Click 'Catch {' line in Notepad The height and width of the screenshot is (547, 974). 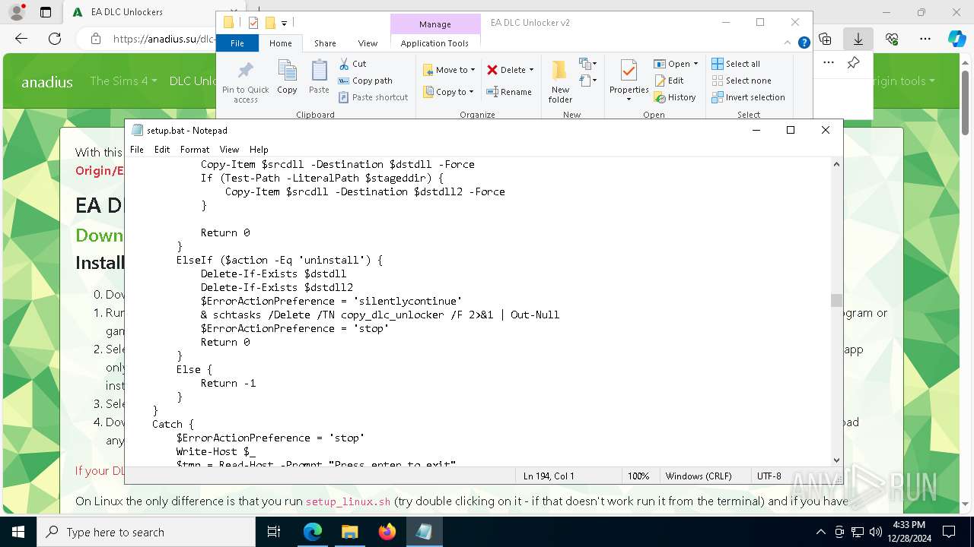click(x=173, y=424)
